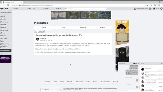Open Messages in the sidebar

[4, 22]
